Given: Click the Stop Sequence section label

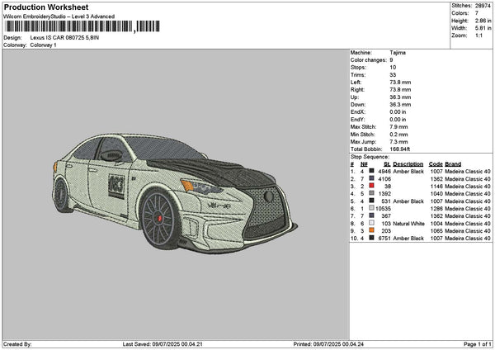Looking at the screenshot, I should point(368,155).
